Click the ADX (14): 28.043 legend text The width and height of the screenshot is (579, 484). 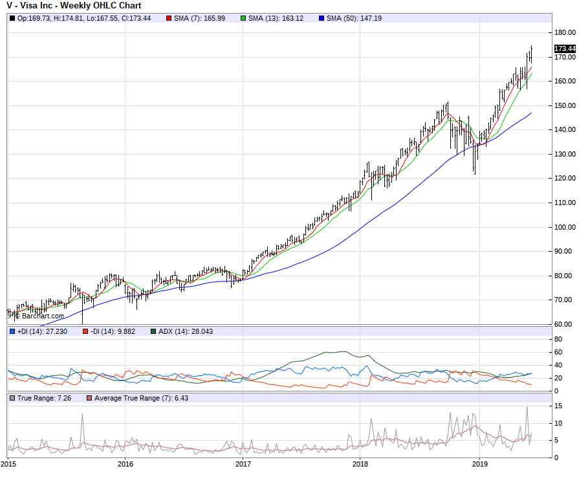click(186, 331)
